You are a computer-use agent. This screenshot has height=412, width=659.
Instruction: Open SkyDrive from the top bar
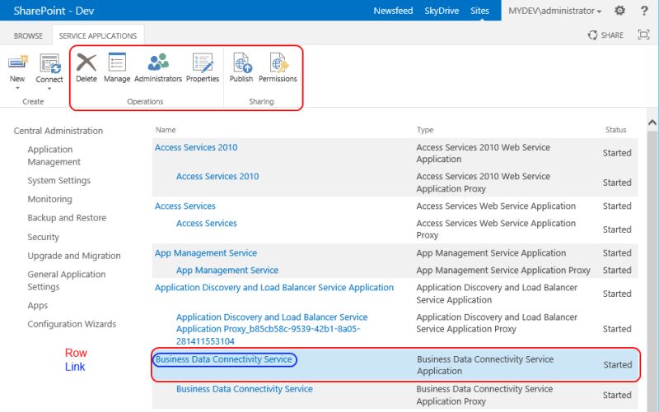[x=442, y=11]
